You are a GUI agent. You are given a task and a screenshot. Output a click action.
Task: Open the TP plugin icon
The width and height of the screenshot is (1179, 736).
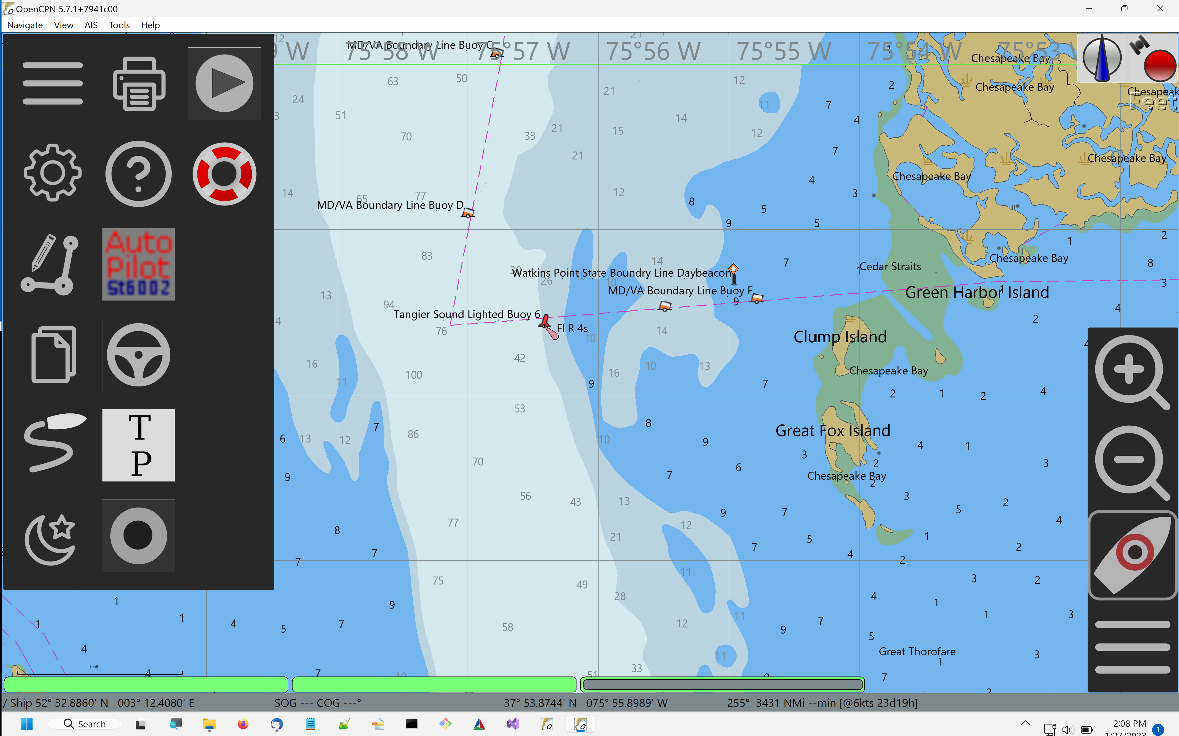[x=139, y=445]
